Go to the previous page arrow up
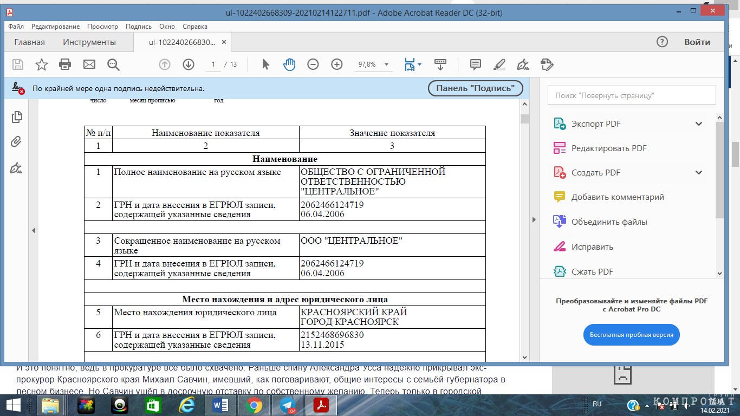The height and width of the screenshot is (416, 740). (x=165, y=64)
